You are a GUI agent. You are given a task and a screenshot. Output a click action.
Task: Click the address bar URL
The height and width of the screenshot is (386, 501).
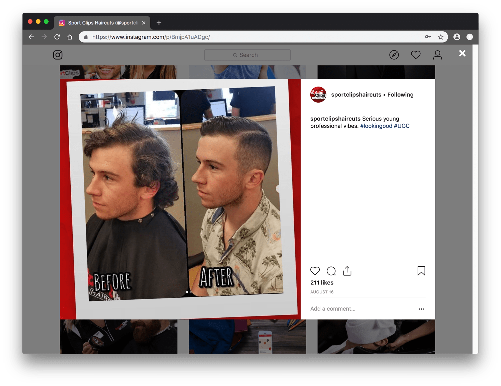tap(151, 37)
